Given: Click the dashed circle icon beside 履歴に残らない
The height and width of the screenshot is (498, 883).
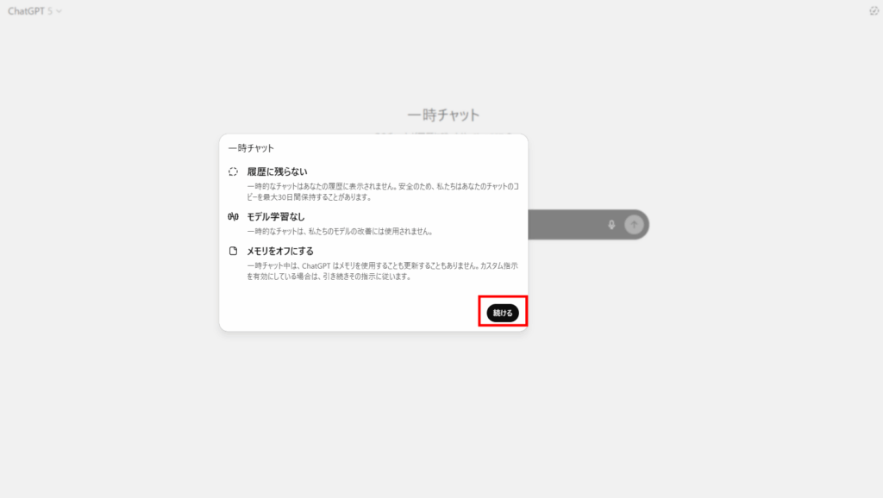Looking at the screenshot, I should pos(233,171).
